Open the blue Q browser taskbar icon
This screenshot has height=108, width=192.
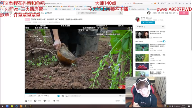point(16,106)
